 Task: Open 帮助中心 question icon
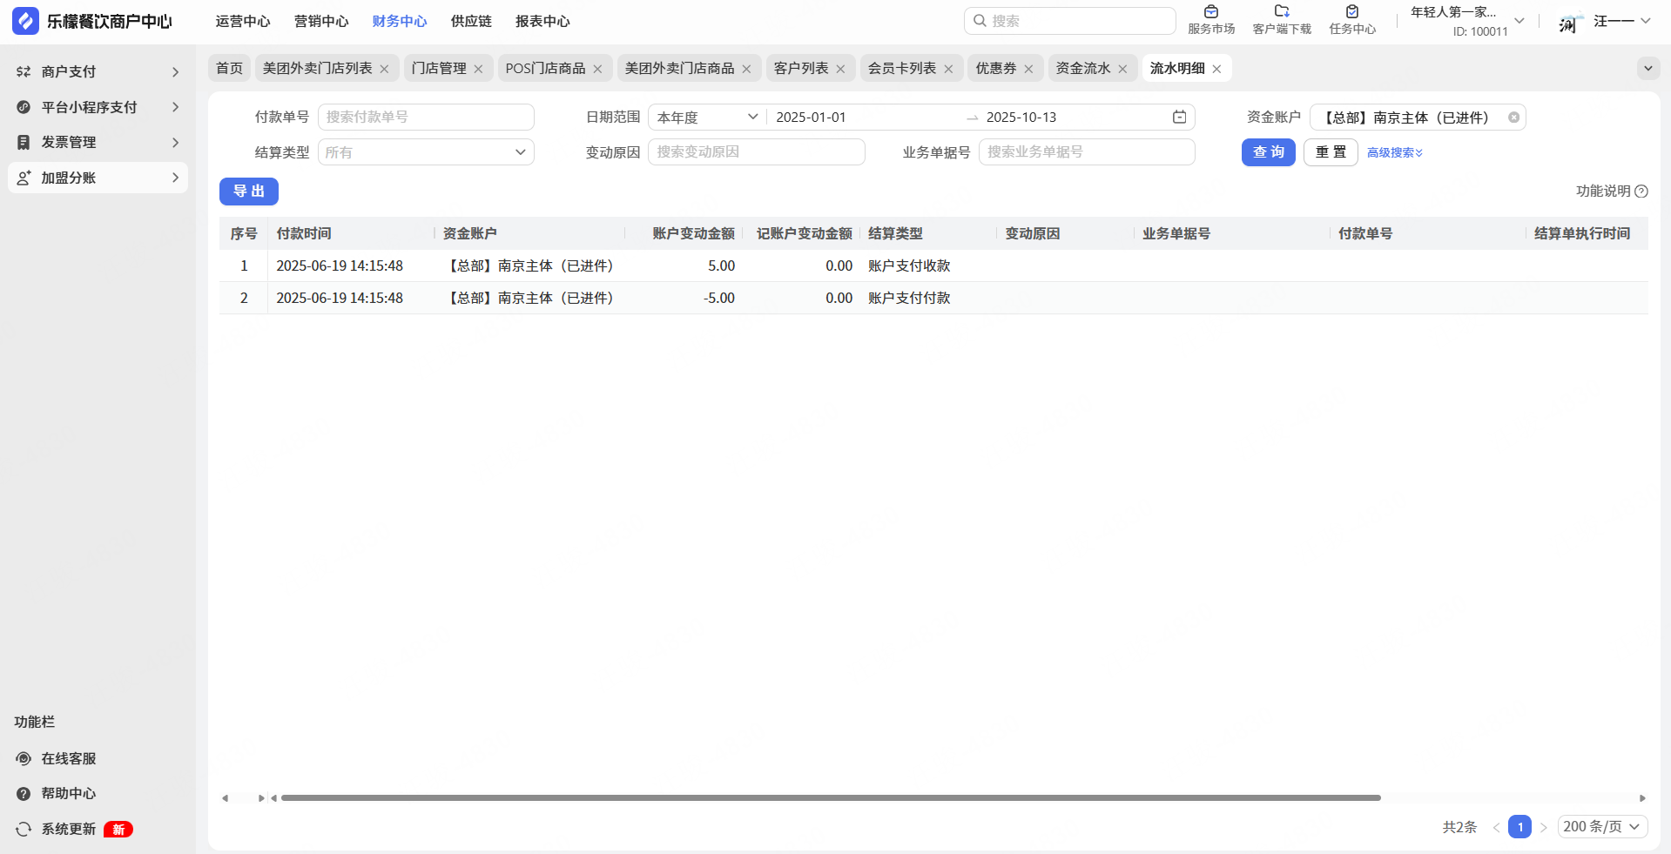pyautogui.click(x=24, y=793)
